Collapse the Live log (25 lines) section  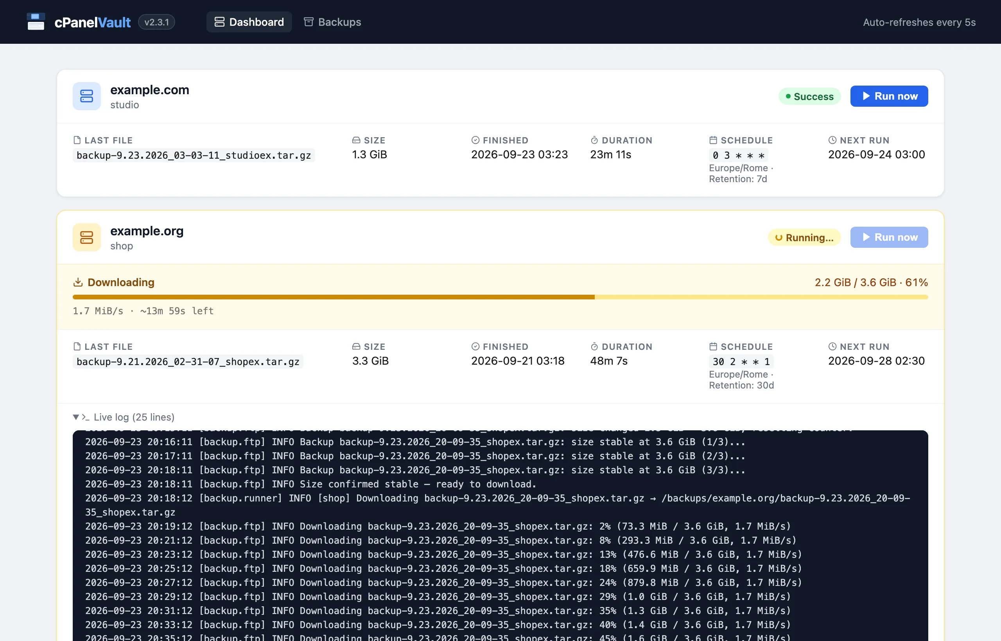tap(124, 417)
